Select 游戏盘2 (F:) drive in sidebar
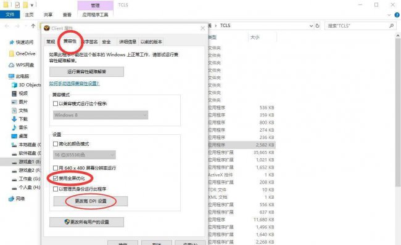This screenshot has width=401, height=245. click(x=26, y=171)
